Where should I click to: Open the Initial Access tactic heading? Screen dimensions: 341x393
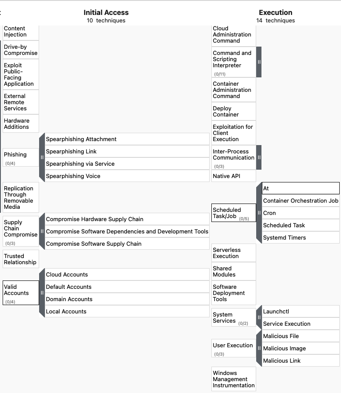coord(106,13)
